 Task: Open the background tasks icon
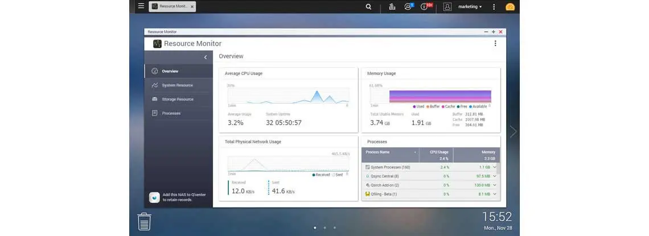click(392, 7)
